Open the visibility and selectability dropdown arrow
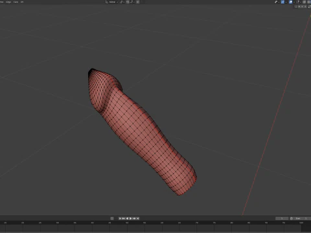 [x=279, y=2]
